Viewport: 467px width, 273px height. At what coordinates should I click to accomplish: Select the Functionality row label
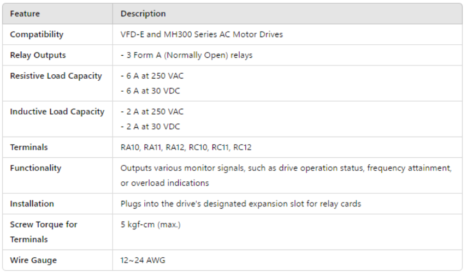(x=36, y=168)
